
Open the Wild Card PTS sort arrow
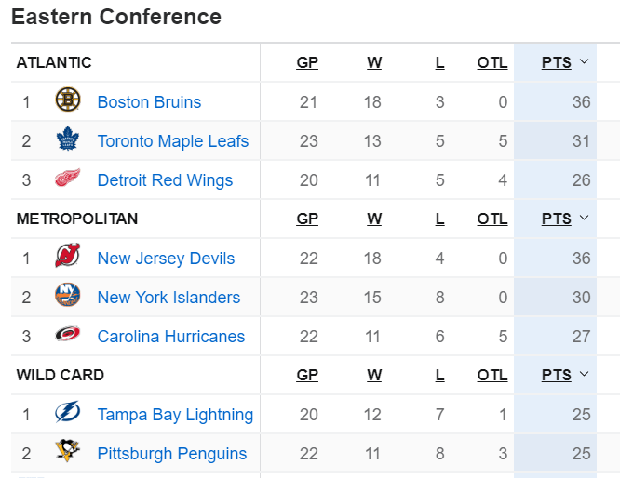click(585, 375)
